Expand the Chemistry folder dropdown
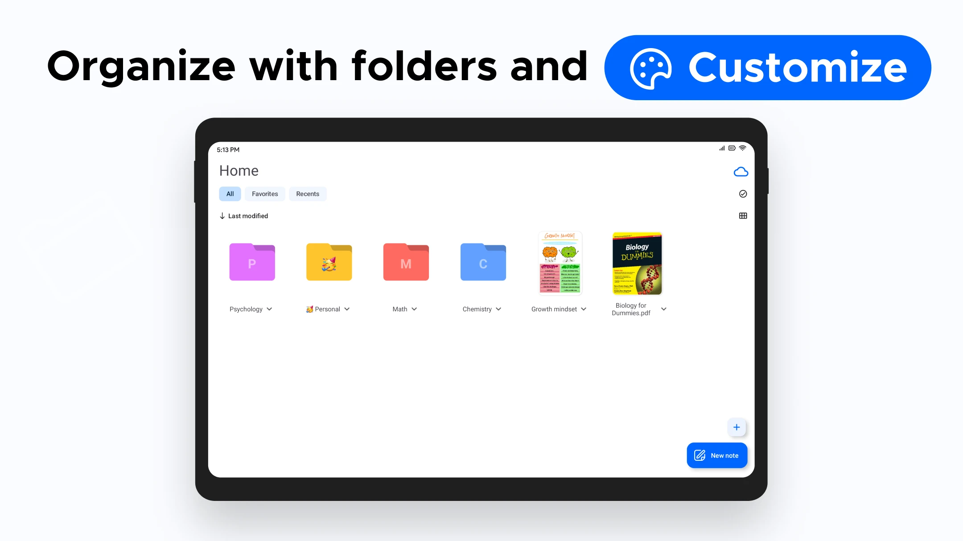 pyautogui.click(x=500, y=309)
